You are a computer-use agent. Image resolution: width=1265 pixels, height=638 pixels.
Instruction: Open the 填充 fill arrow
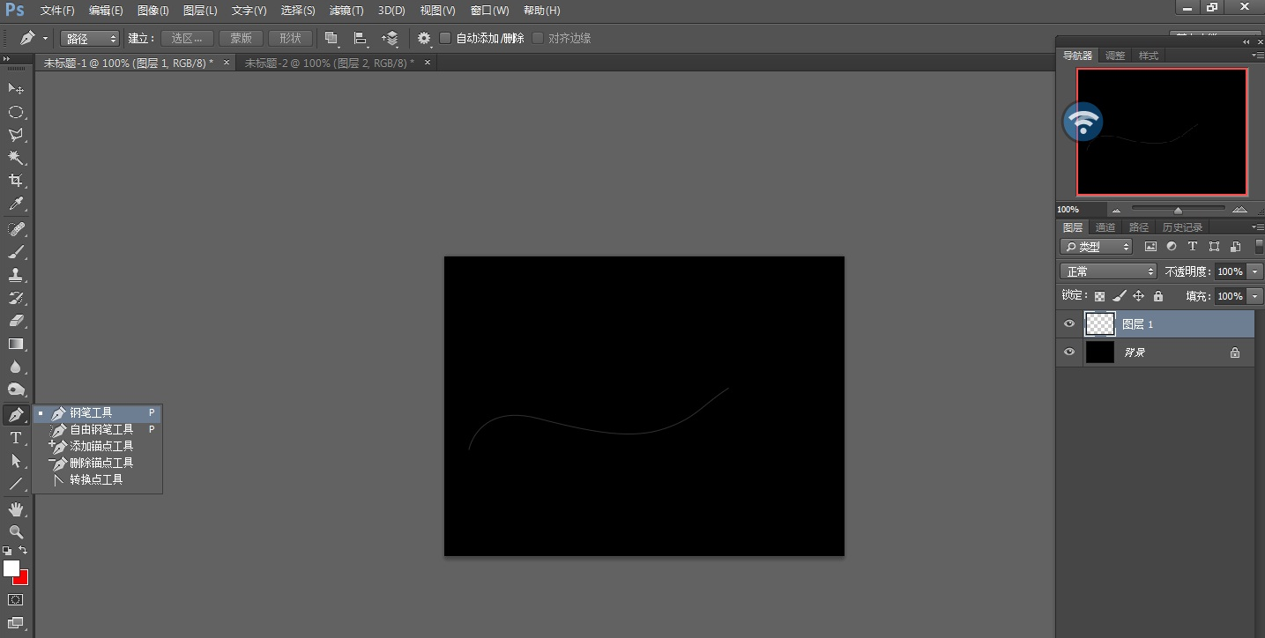pyautogui.click(x=1255, y=296)
